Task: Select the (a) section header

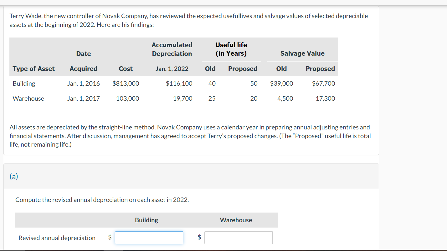Action: click(13, 176)
